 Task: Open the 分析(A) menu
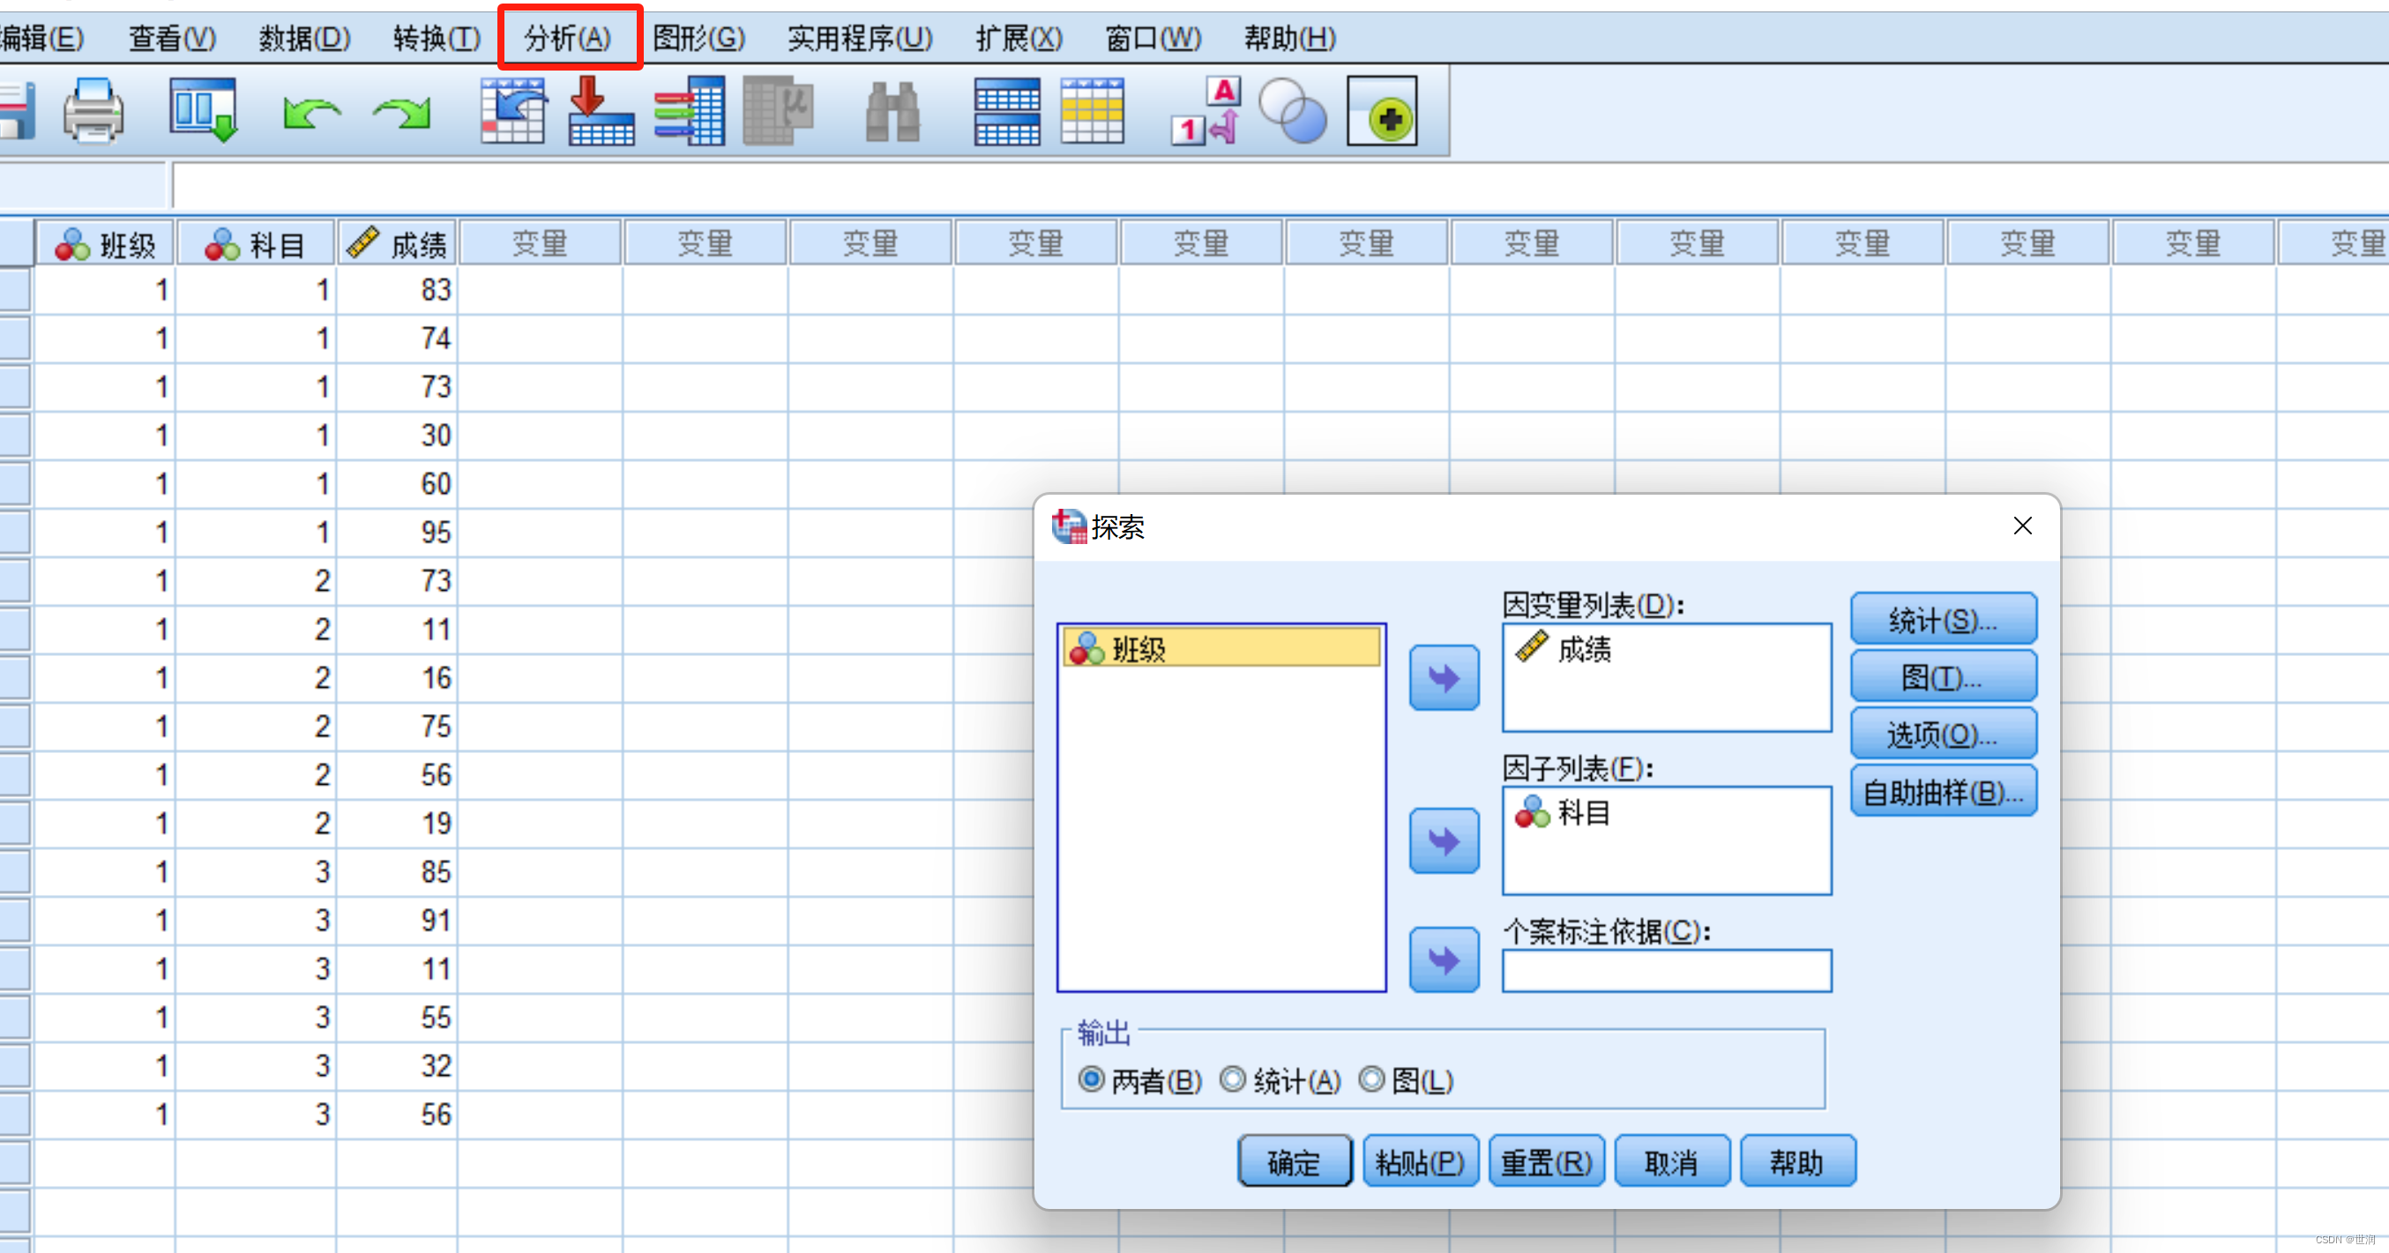569,38
